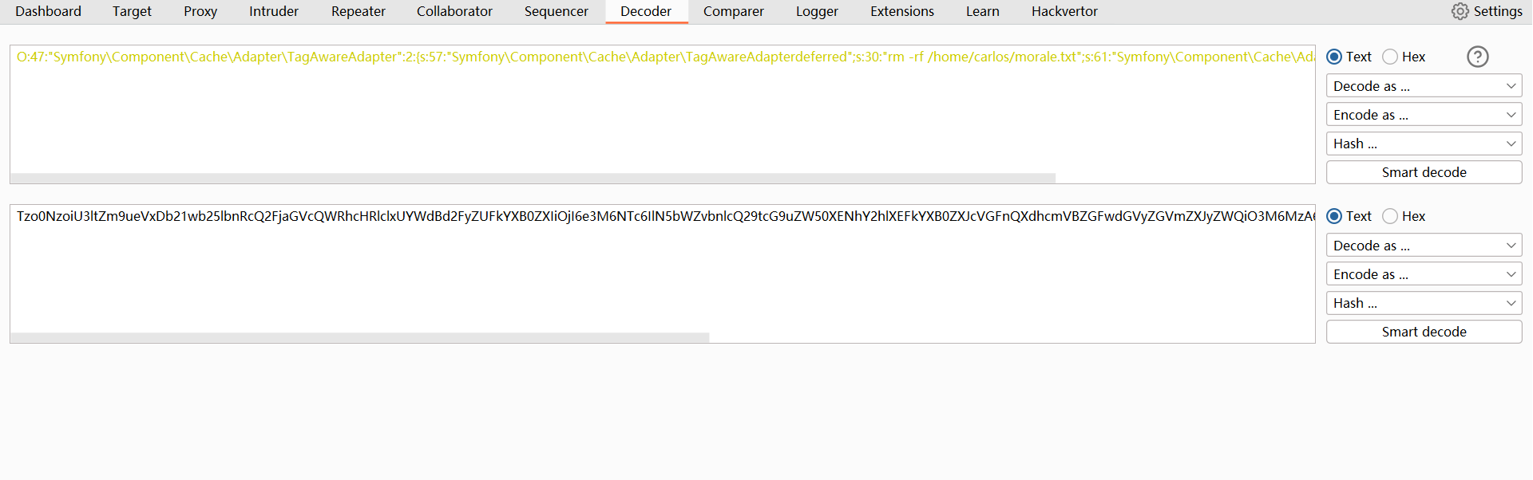Switch to the Comparer tab
The image size is (1533, 480).
pyautogui.click(x=734, y=11)
